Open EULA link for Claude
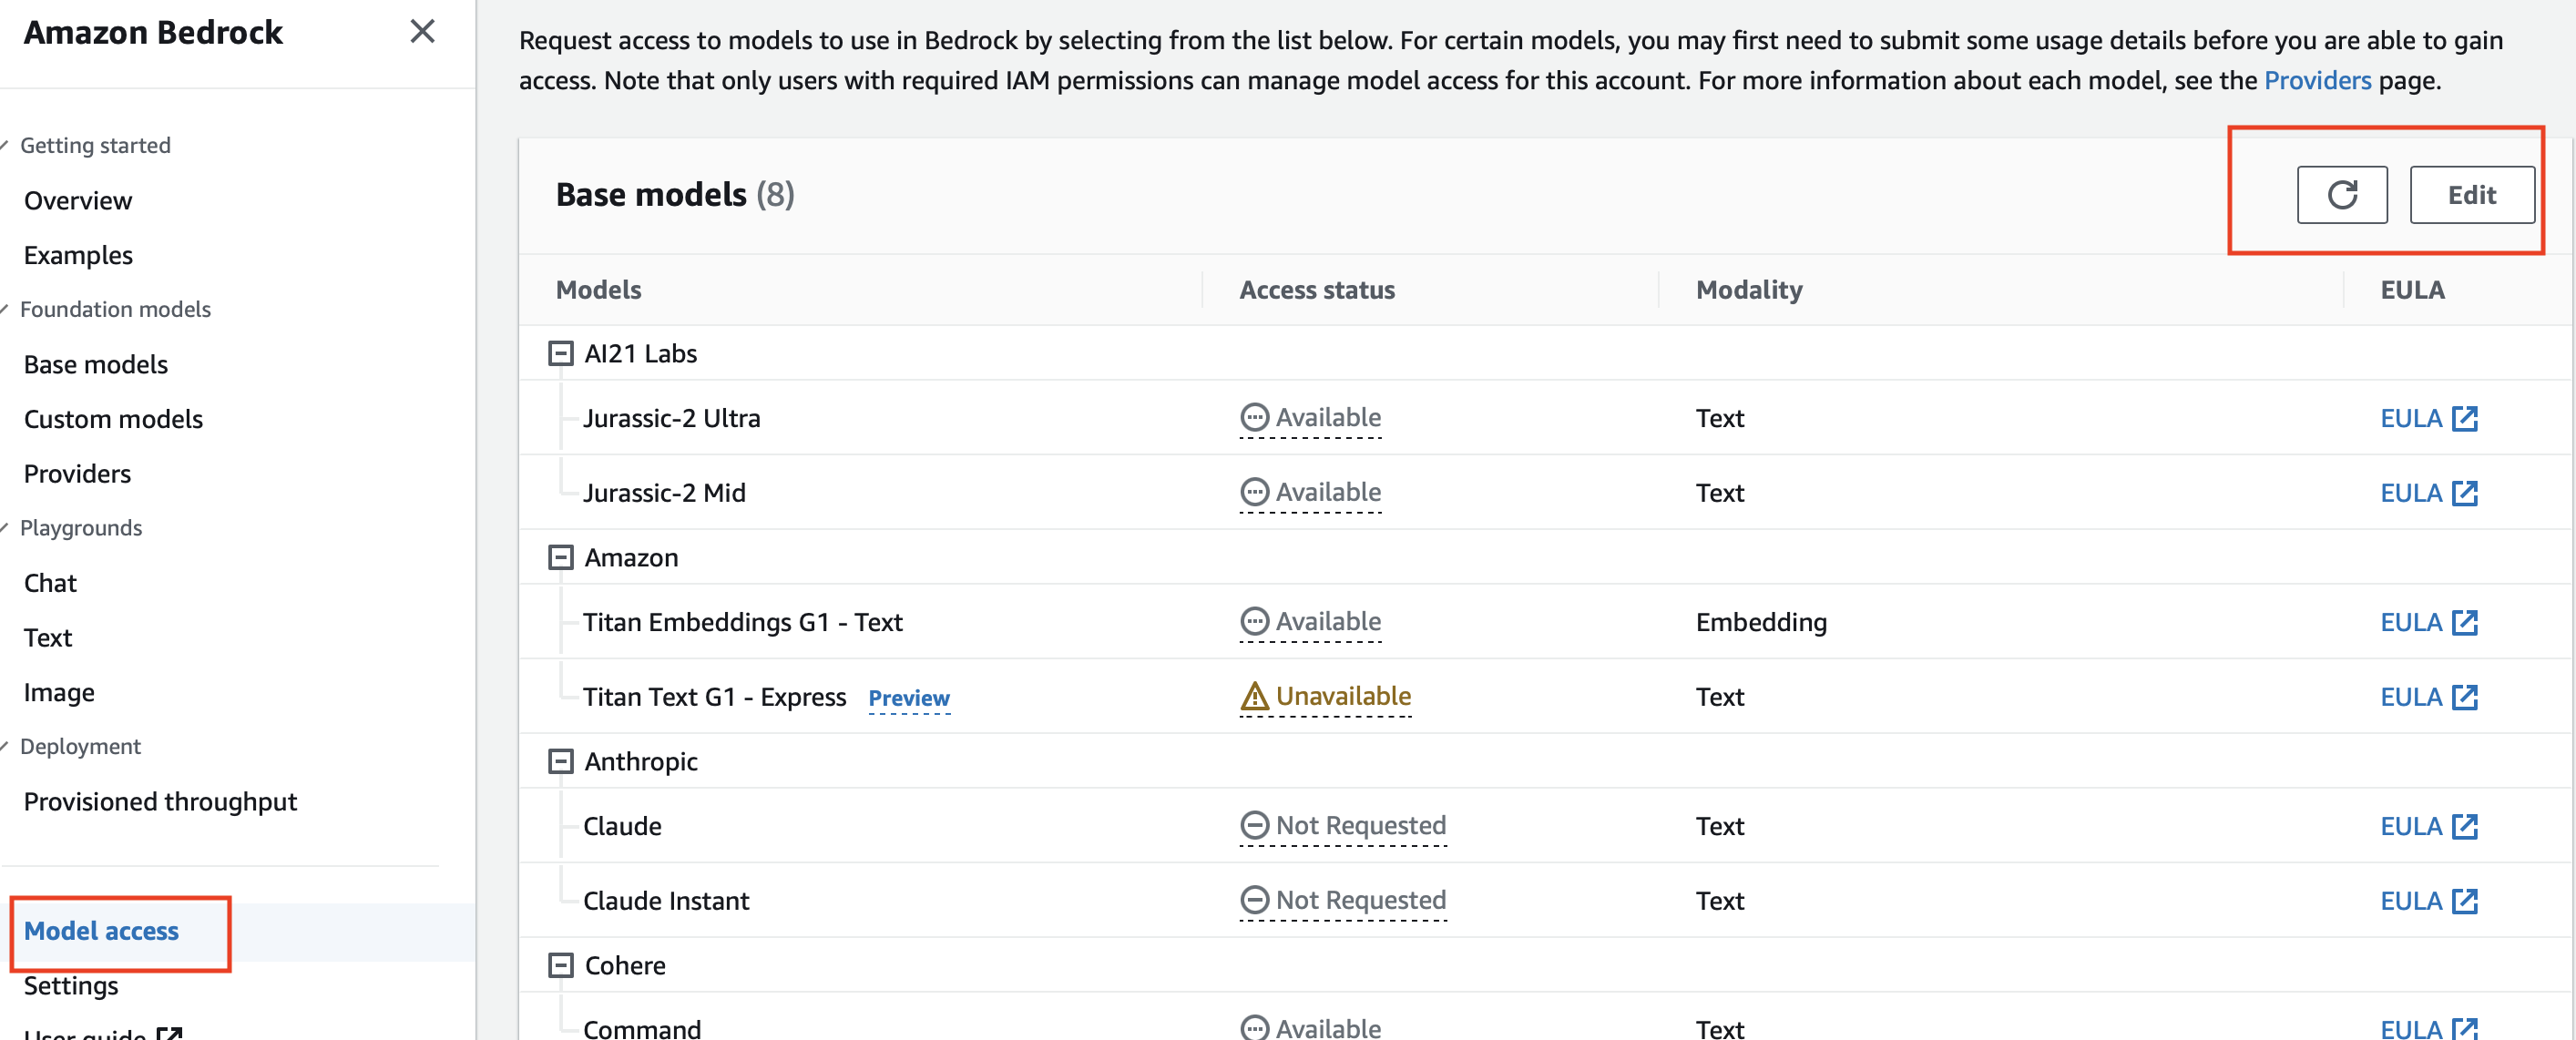Image resolution: width=2576 pixels, height=1040 pixels. (x=2428, y=826)
